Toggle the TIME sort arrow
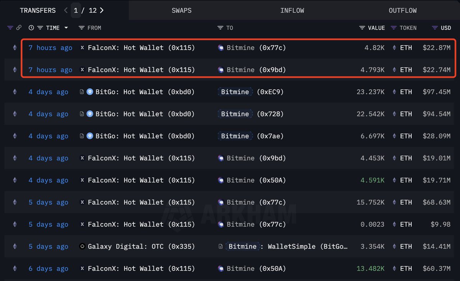 [x=66, y=28]
